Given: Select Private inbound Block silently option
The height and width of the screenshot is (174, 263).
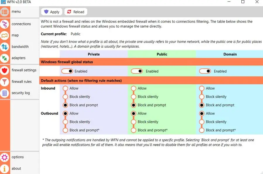Looking at the screenshot, I should (x=65, y=97).
